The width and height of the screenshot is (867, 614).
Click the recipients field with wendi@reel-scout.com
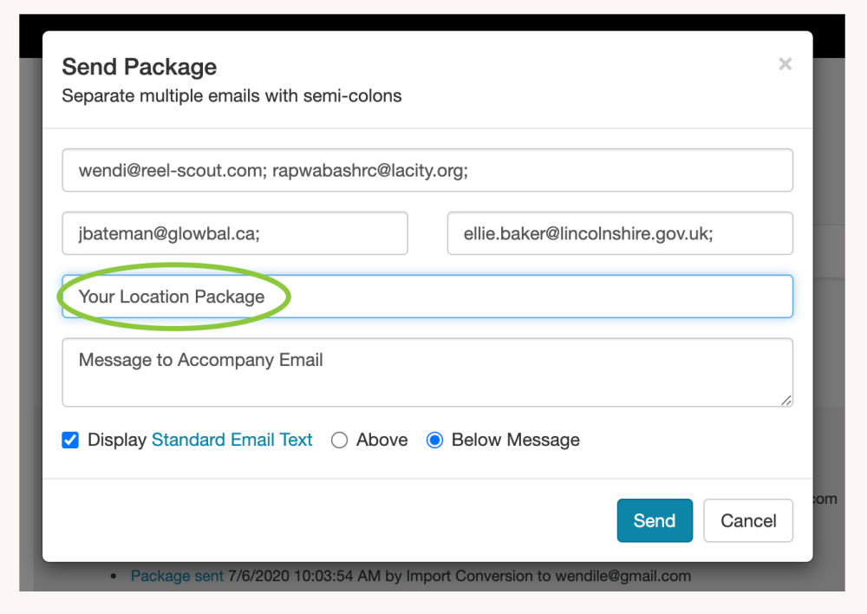point(427,170)
